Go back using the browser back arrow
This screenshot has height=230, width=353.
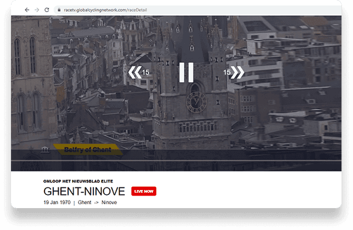27,10
